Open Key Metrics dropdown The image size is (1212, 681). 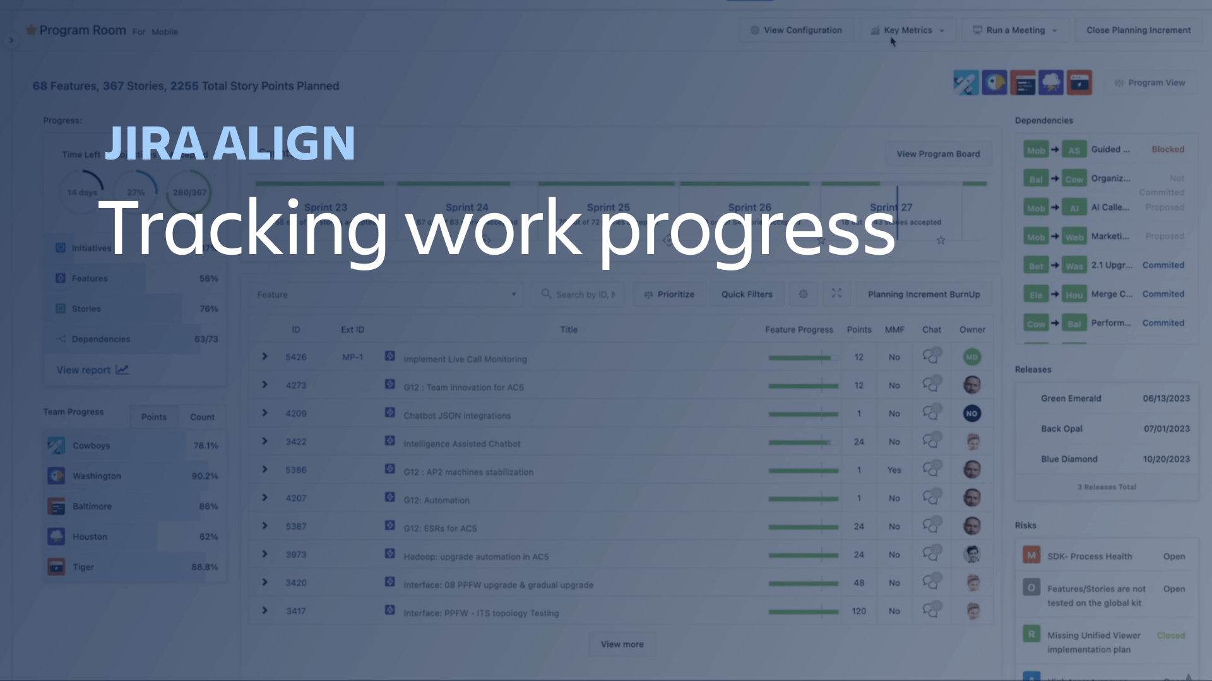click(907, 30)
